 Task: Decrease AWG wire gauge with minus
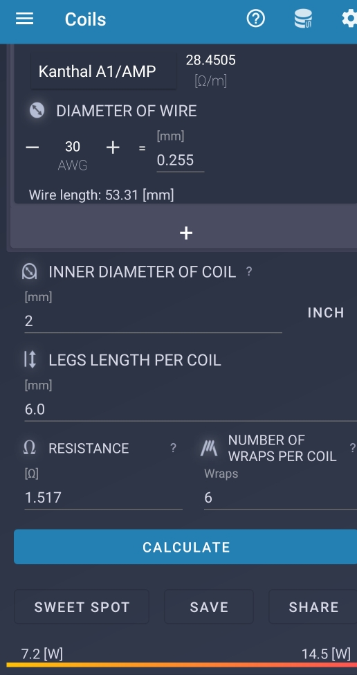(33, 147)
